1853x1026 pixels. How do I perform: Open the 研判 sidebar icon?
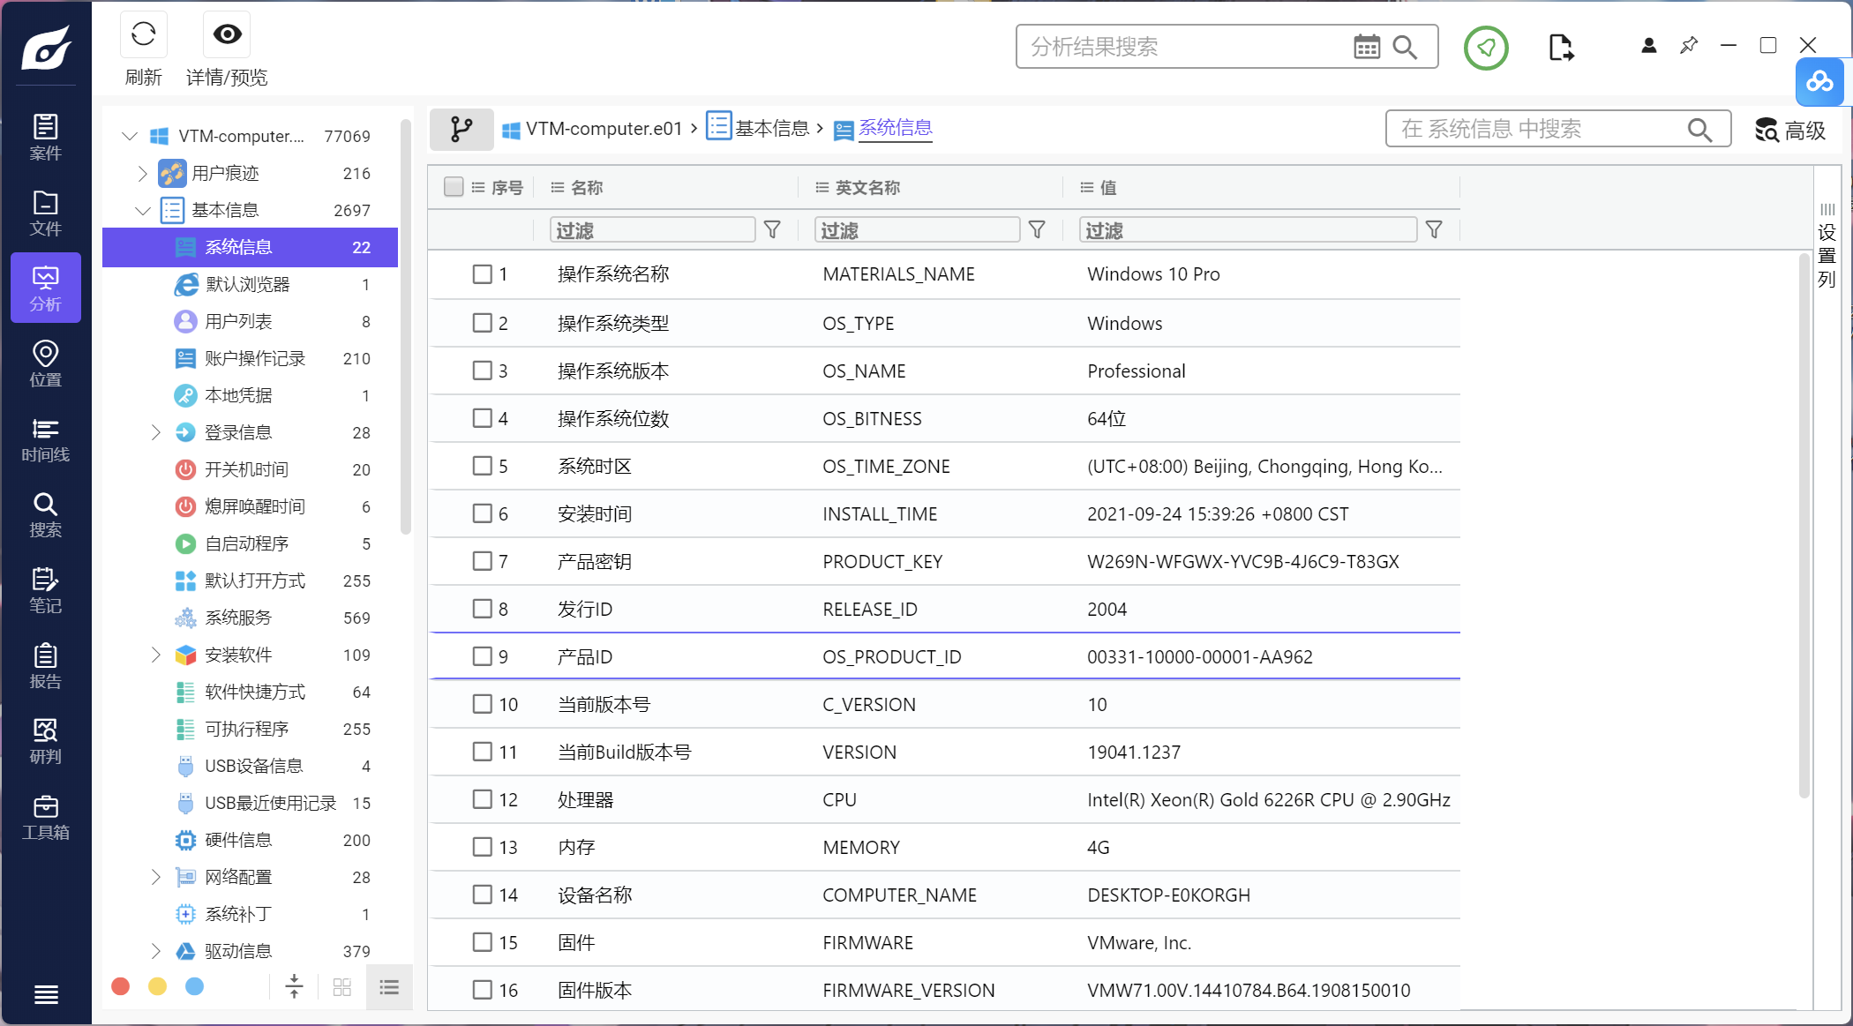coord(46,741)
